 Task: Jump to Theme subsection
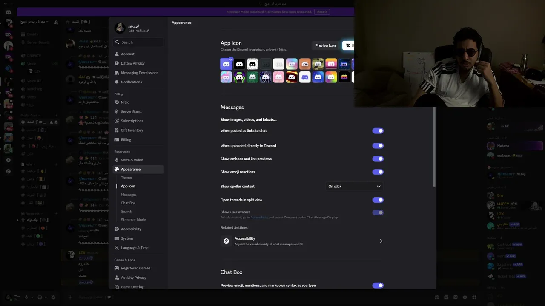(x=126, y=178)
